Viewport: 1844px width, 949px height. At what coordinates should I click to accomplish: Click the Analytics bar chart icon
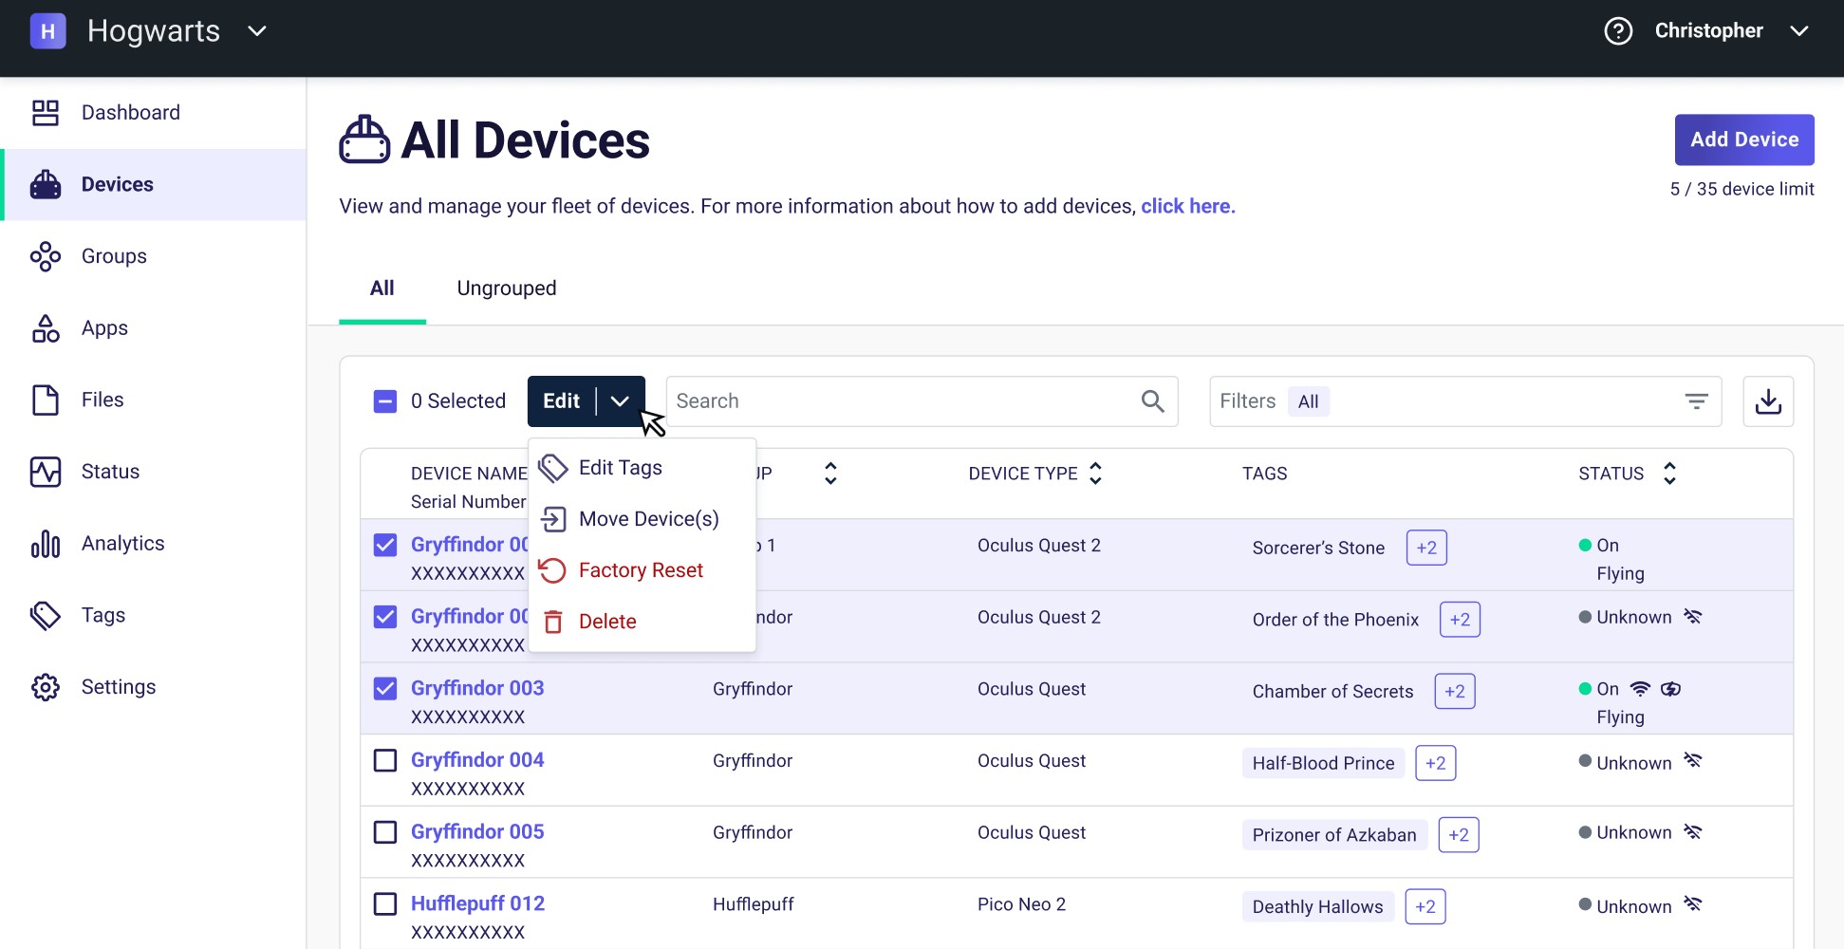coord(46,544)
